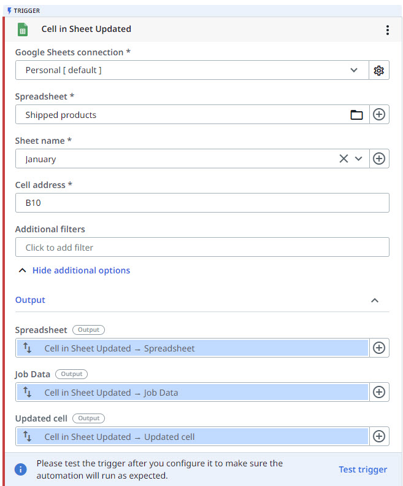Select the Cell in Sheet Updated → Job Data pill
The height and width of the screenshot is (486, 403).
[x=191, y=393]
